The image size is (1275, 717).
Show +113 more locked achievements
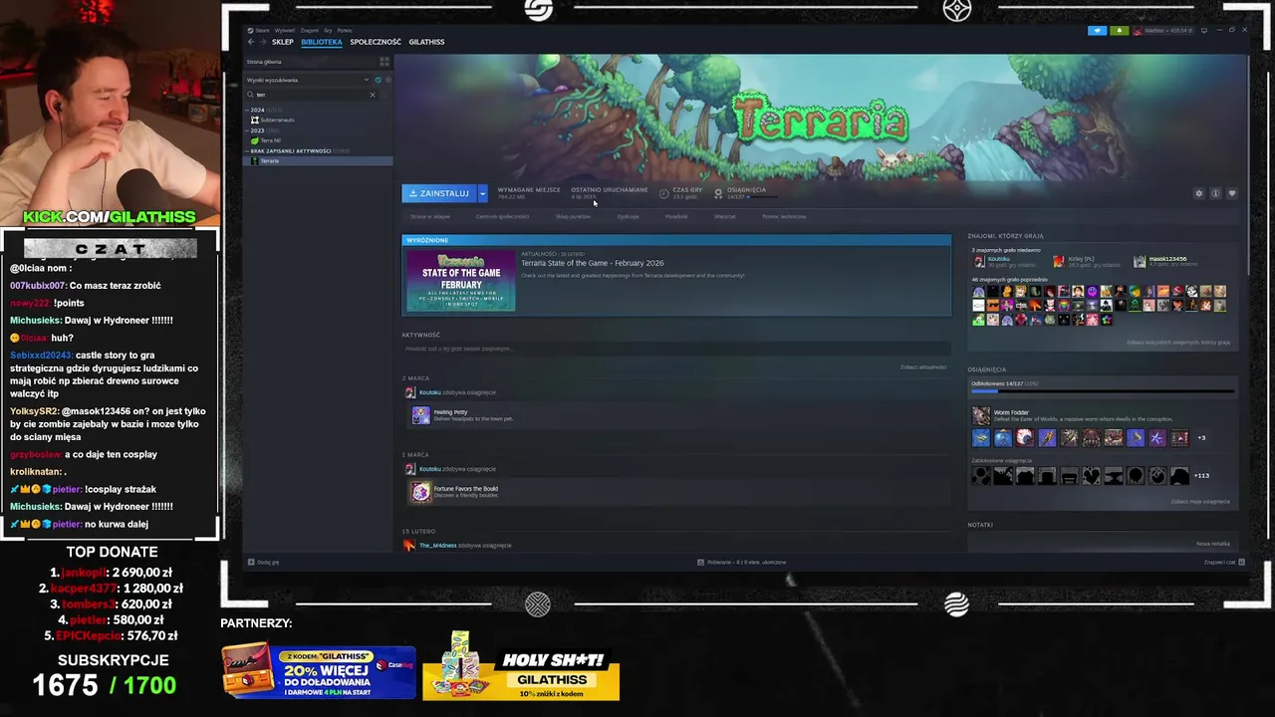click(x=1201, y=476)
